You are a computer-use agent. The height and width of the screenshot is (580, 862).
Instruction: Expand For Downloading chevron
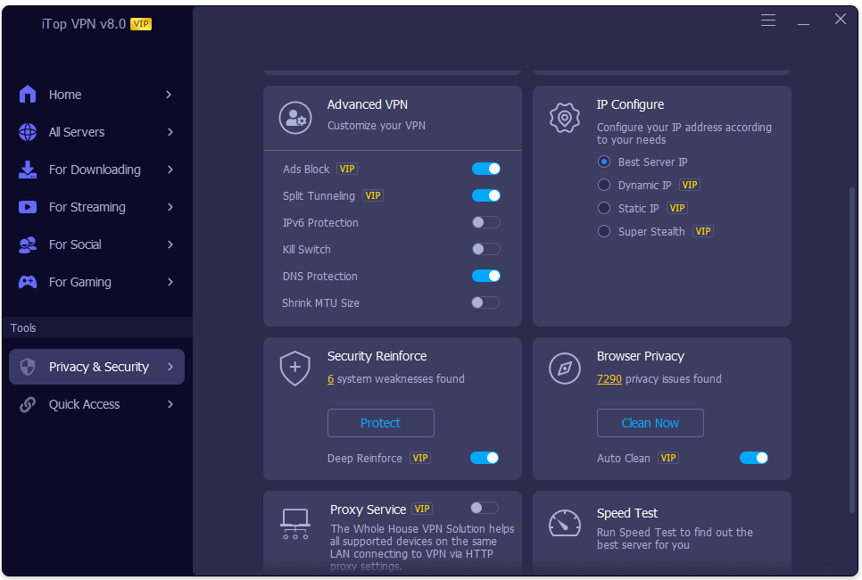pos(170,170)
